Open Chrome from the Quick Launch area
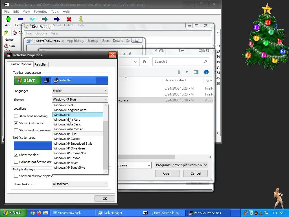The image size is (289, 217). [x=32, y=213]
